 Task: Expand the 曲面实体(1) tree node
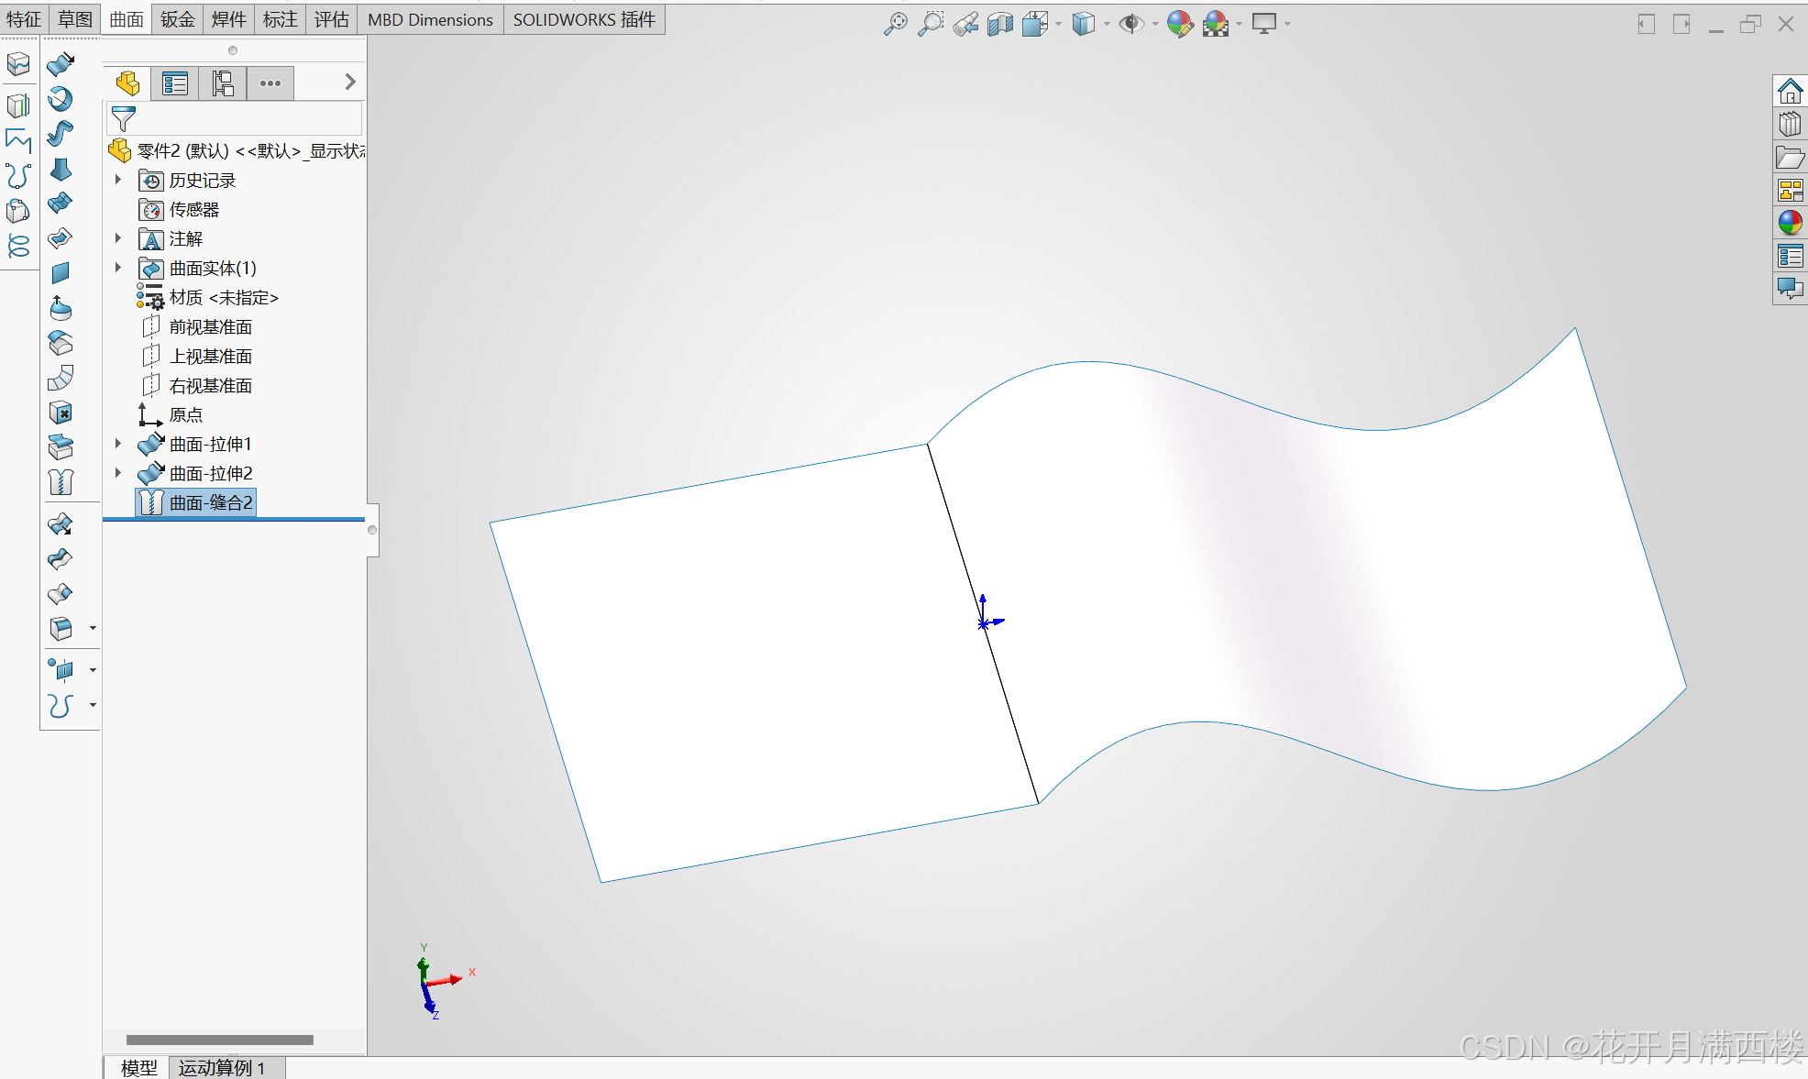tap(118, 268)
